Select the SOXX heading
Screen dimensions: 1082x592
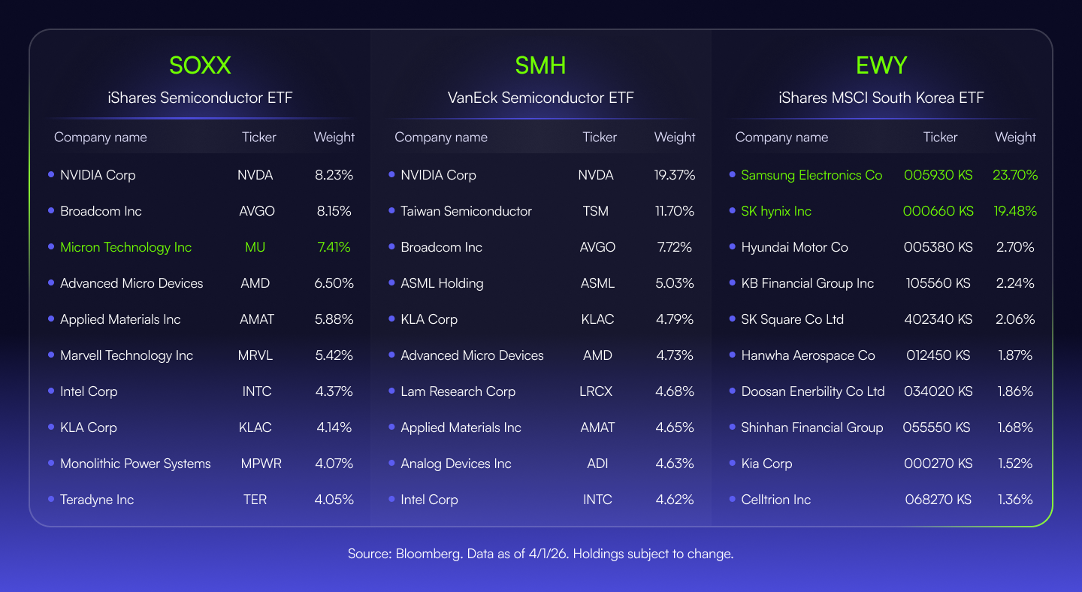200,66
